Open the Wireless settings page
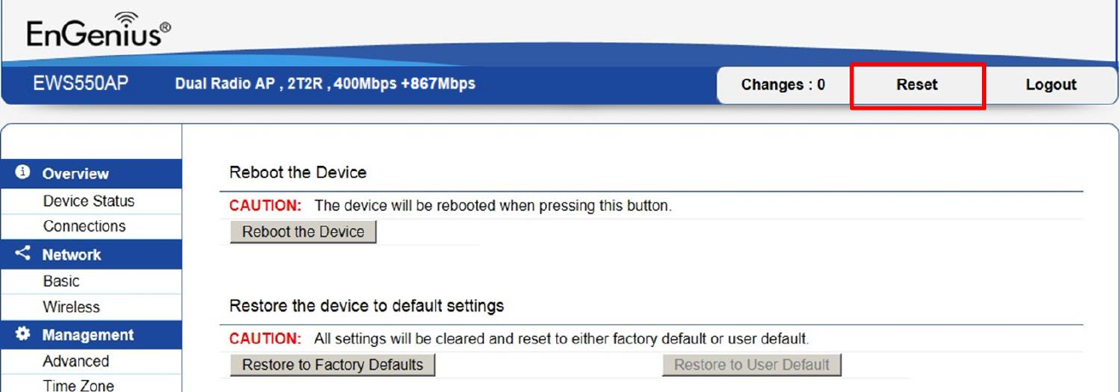The height and width of the screenshot is (392, 1120). [x=72, y=307]
